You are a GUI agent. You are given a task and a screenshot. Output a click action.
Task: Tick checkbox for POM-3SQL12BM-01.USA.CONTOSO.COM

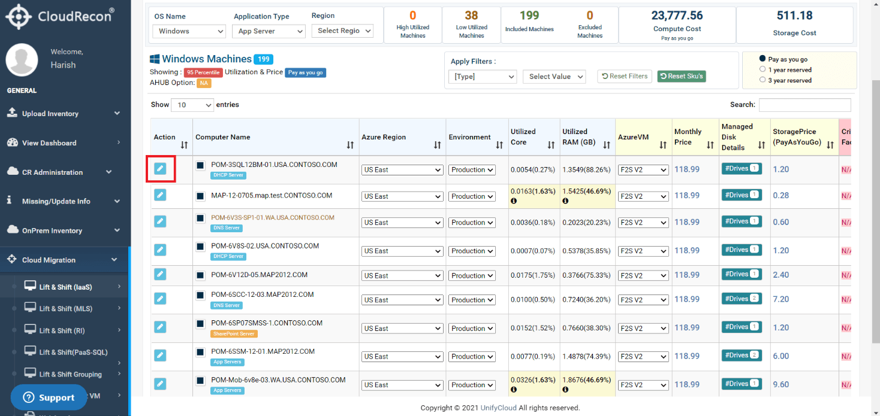tap(201, 165)
